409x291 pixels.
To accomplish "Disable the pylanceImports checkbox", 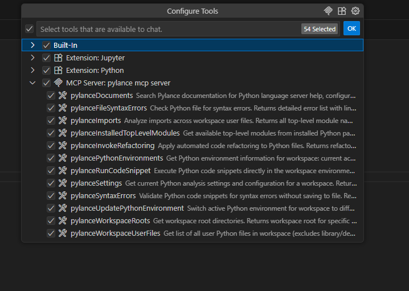I will [51, 121].
